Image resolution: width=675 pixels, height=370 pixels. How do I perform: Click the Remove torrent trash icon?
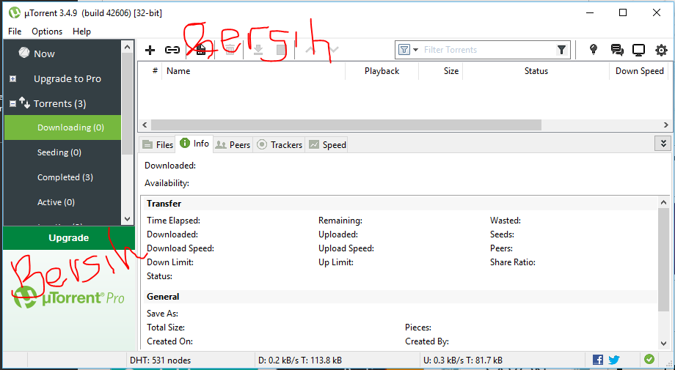point(230,51)
